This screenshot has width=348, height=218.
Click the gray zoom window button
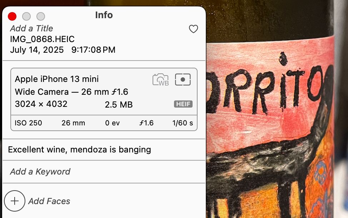pyautogui.click(x=41, y=16)
